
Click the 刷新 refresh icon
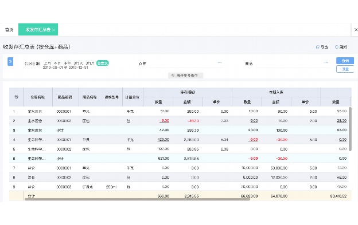point(337,47)
